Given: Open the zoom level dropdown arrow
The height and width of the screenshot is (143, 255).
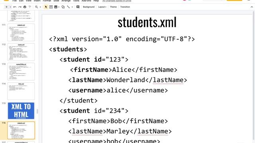Looking at the screenshot, I should tap(40, 7).
